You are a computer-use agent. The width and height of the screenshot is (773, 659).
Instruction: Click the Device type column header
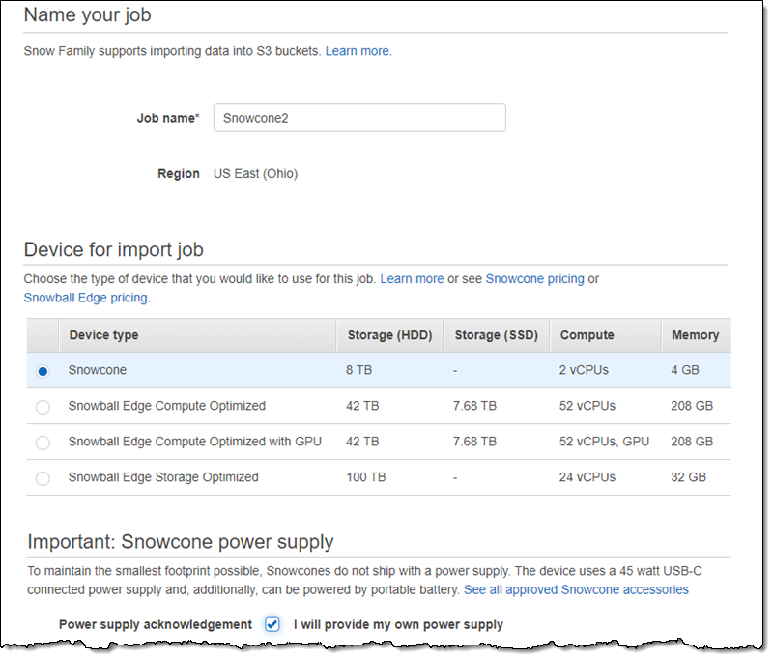[x=103, y=335]
